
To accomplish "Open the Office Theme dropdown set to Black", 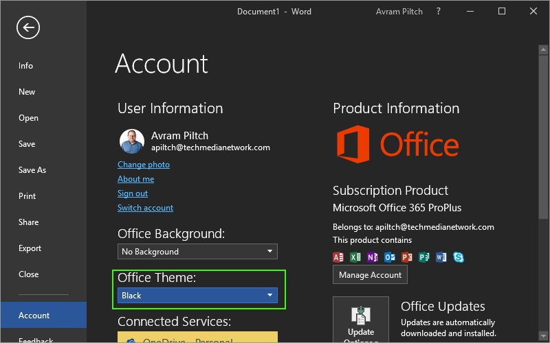I will click(x=197, y=296).
